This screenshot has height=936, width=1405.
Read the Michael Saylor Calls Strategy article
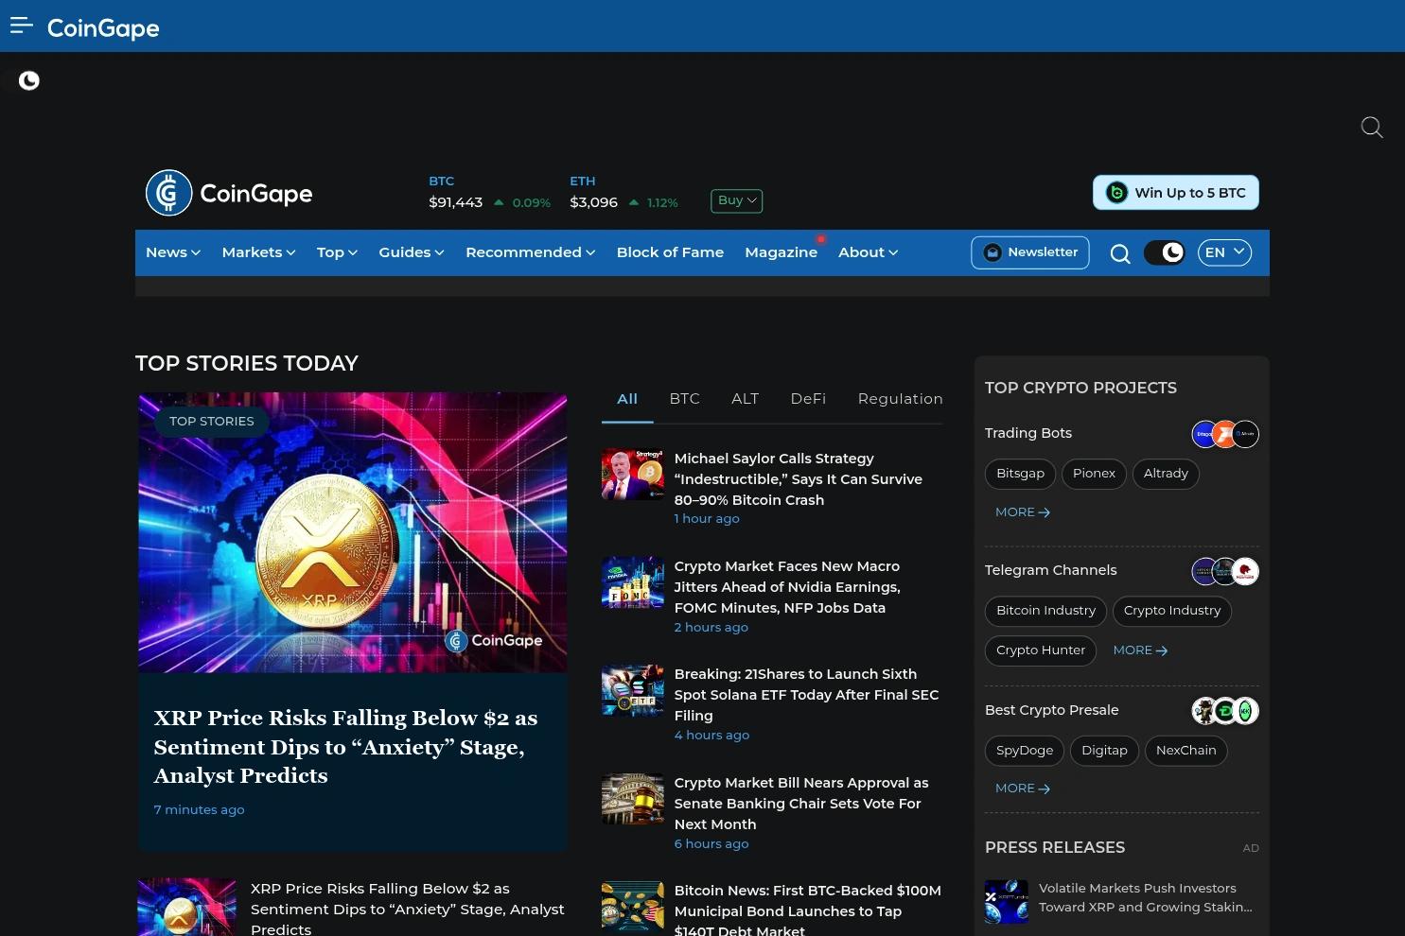[799, 479]
